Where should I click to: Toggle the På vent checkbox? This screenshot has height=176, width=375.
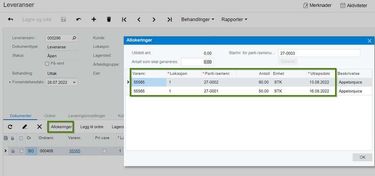47,64
